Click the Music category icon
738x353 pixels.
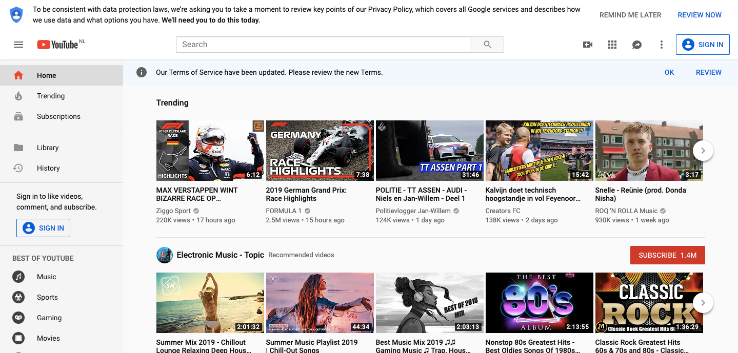click(x=18, y=277)
